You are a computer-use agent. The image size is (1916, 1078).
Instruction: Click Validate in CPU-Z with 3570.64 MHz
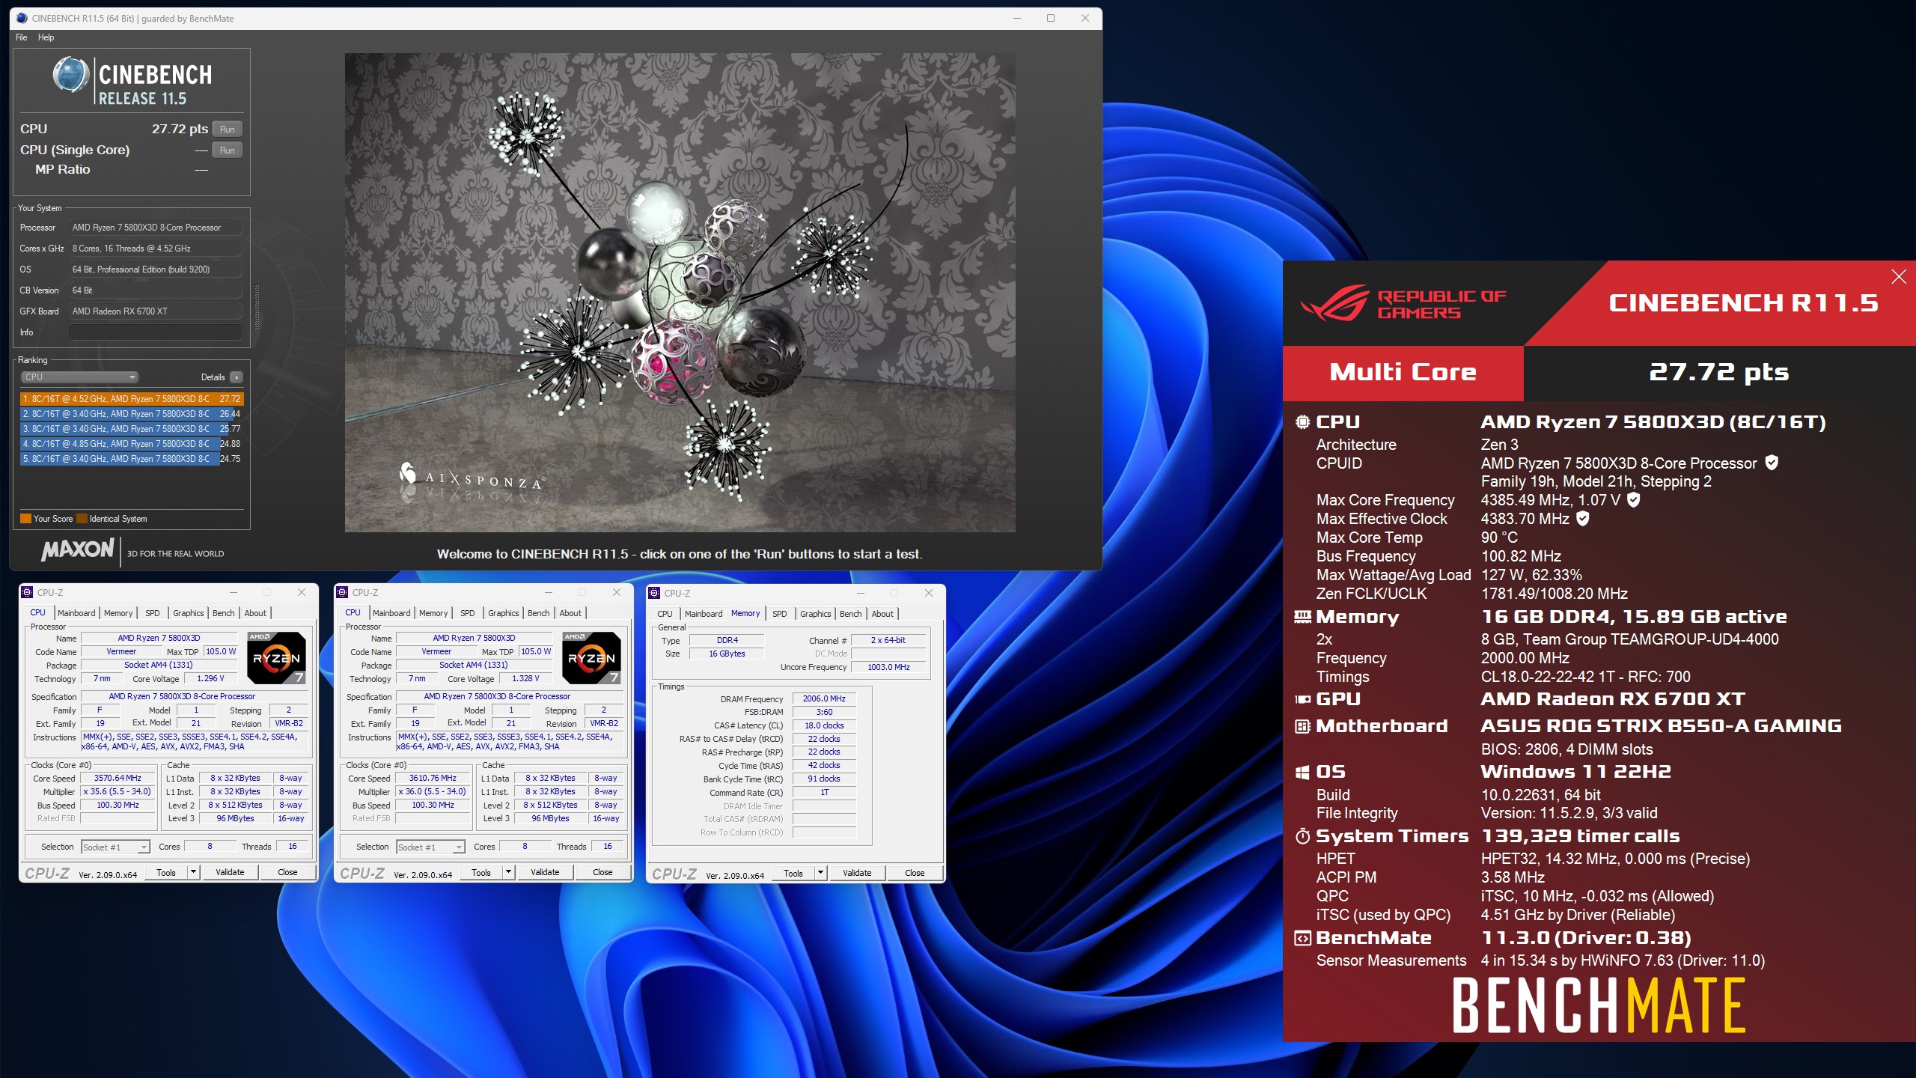click(x=230, y=872)
